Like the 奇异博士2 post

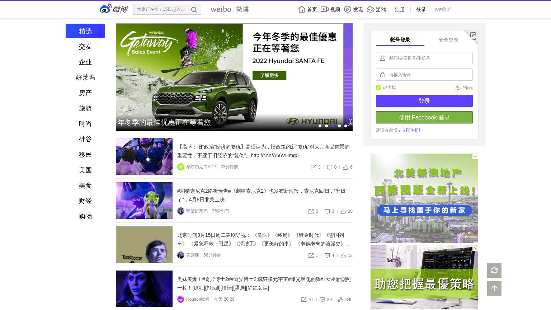(x=345, y=300)
